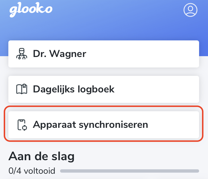
Task: Click the getting started progress bar
Action: [x=130, y=171]
